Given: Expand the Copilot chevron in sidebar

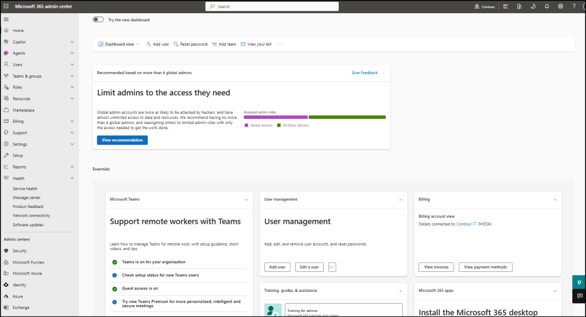Looking at the screenshot, I should [x=72, y=42].
